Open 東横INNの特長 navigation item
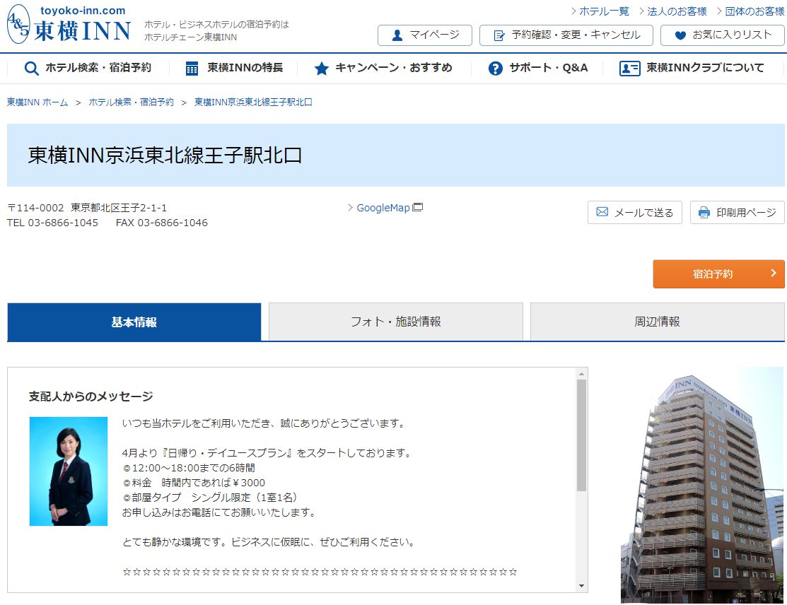 [x=234, y=69]
